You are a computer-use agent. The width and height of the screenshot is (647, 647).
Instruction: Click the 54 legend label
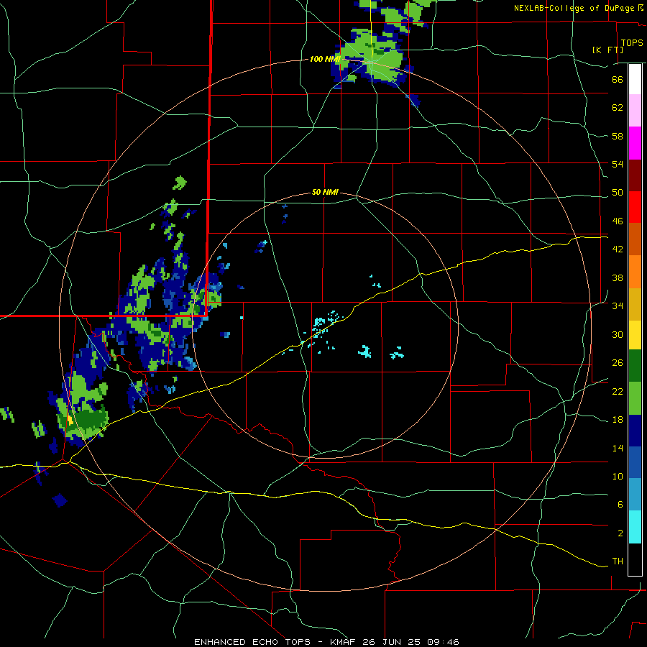click(618, 164)
